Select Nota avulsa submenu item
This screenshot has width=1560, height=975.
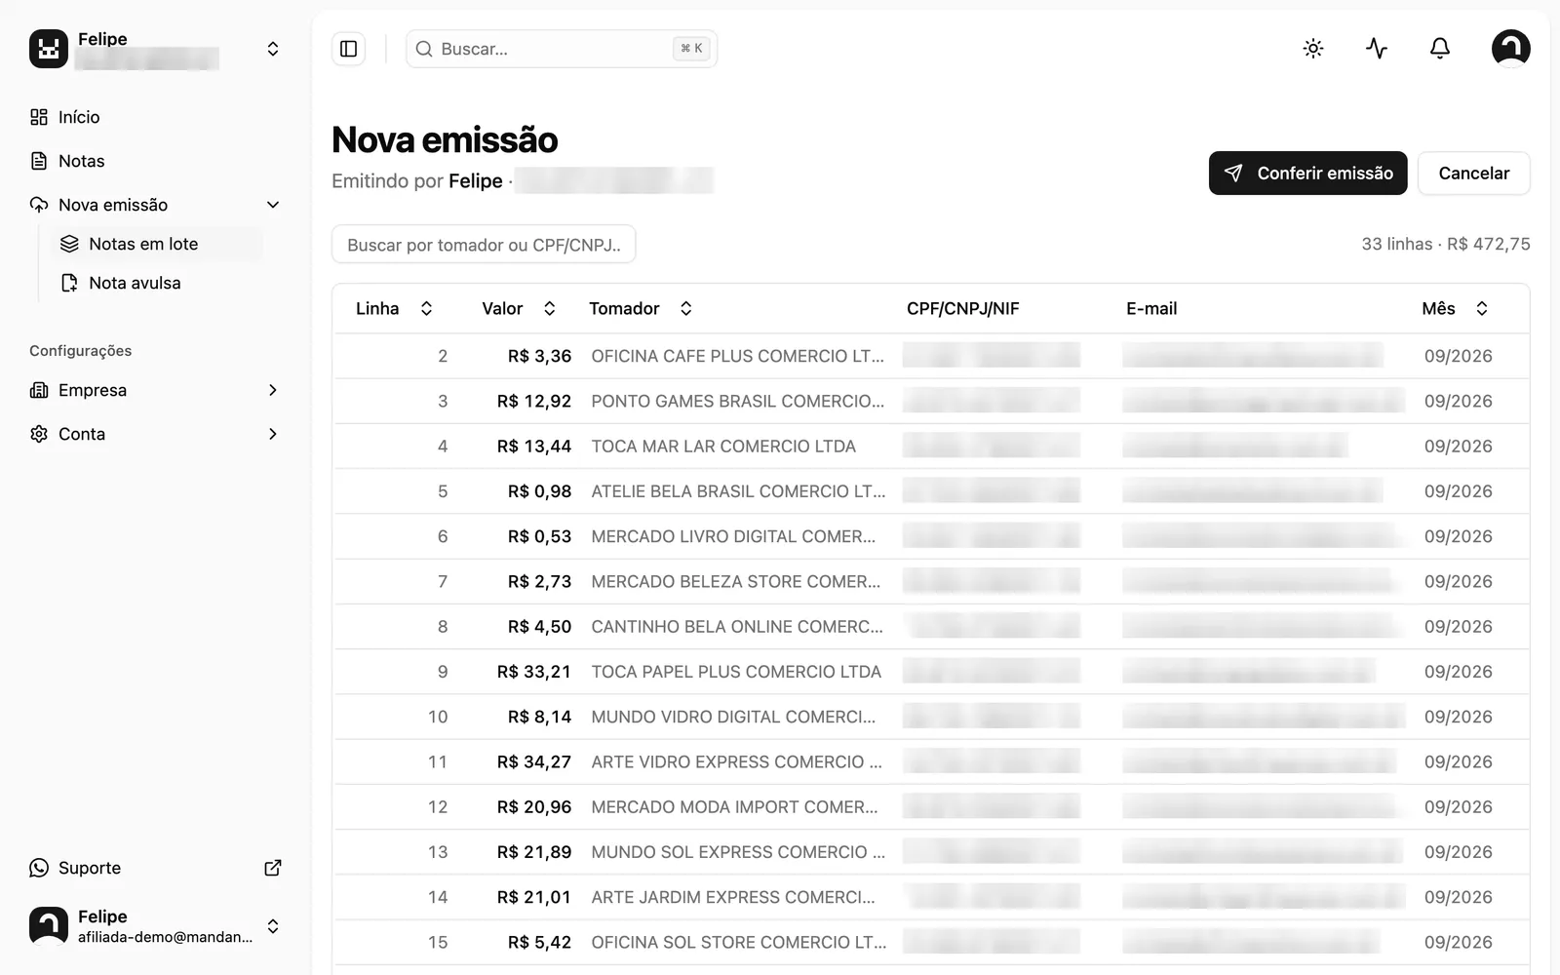click(x=157, y=283)
